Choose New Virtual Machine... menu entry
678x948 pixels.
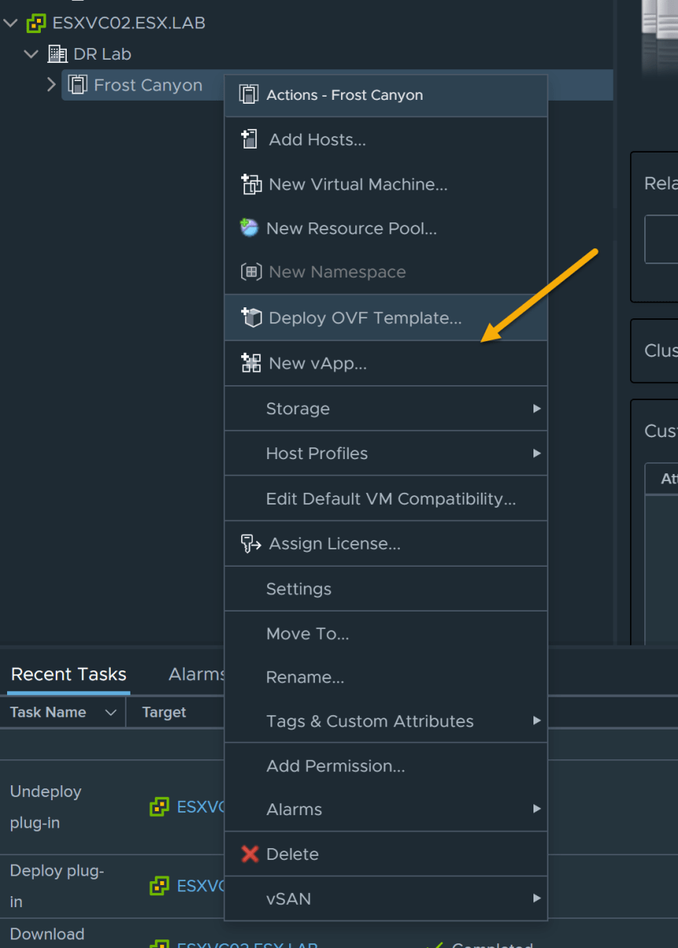point(386,185)
